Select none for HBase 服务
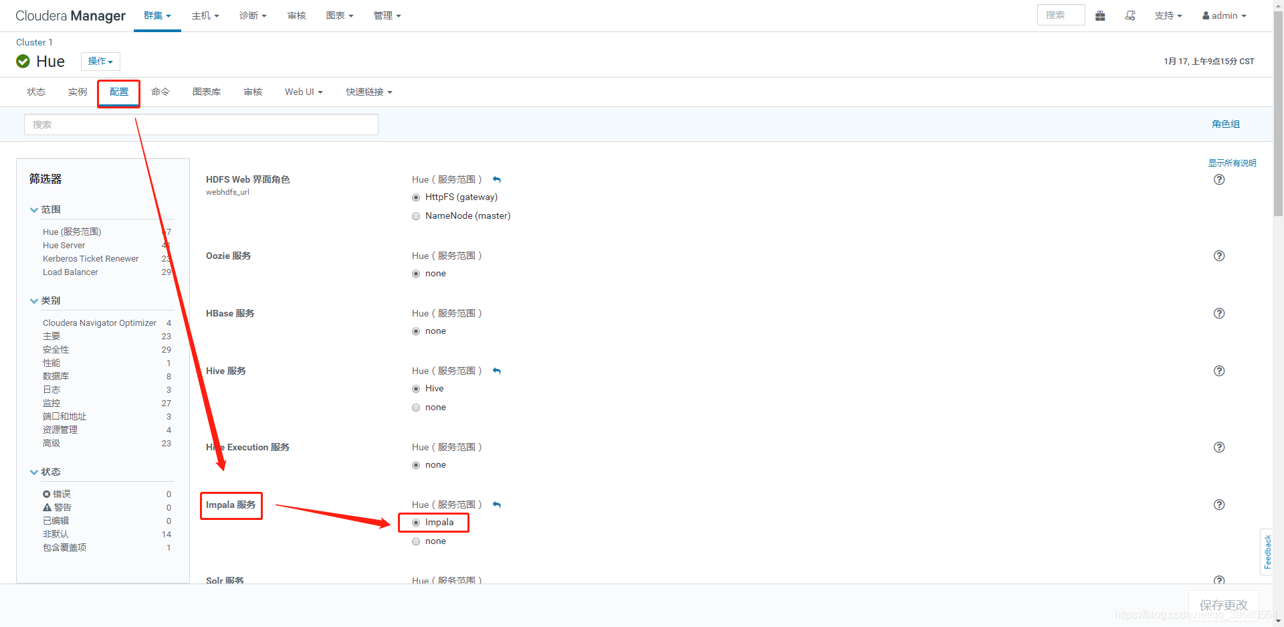Image resolution: width=1284 pixels, height=627 pixels. pyautogui.click(x=416, y=331)
